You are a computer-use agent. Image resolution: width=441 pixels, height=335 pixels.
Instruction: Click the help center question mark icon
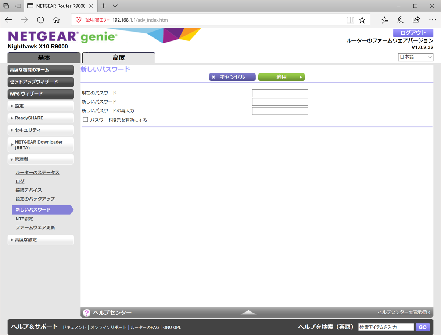[87, 313]
